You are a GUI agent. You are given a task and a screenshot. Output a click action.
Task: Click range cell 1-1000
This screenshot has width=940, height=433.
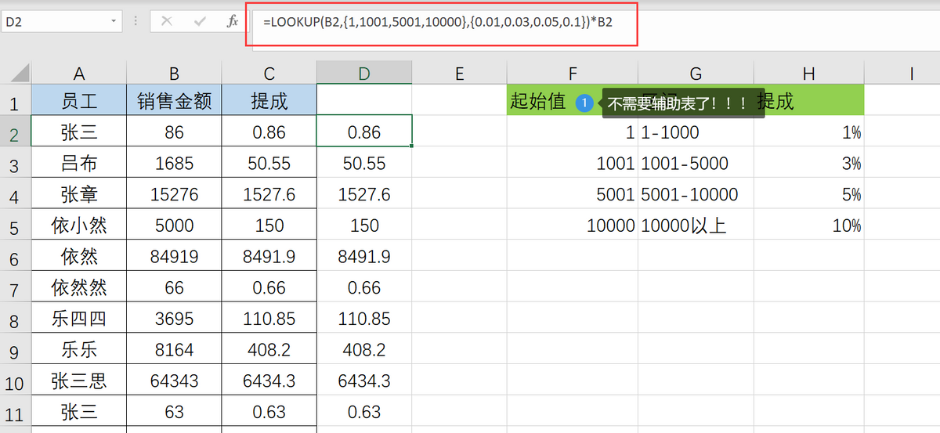696,132
